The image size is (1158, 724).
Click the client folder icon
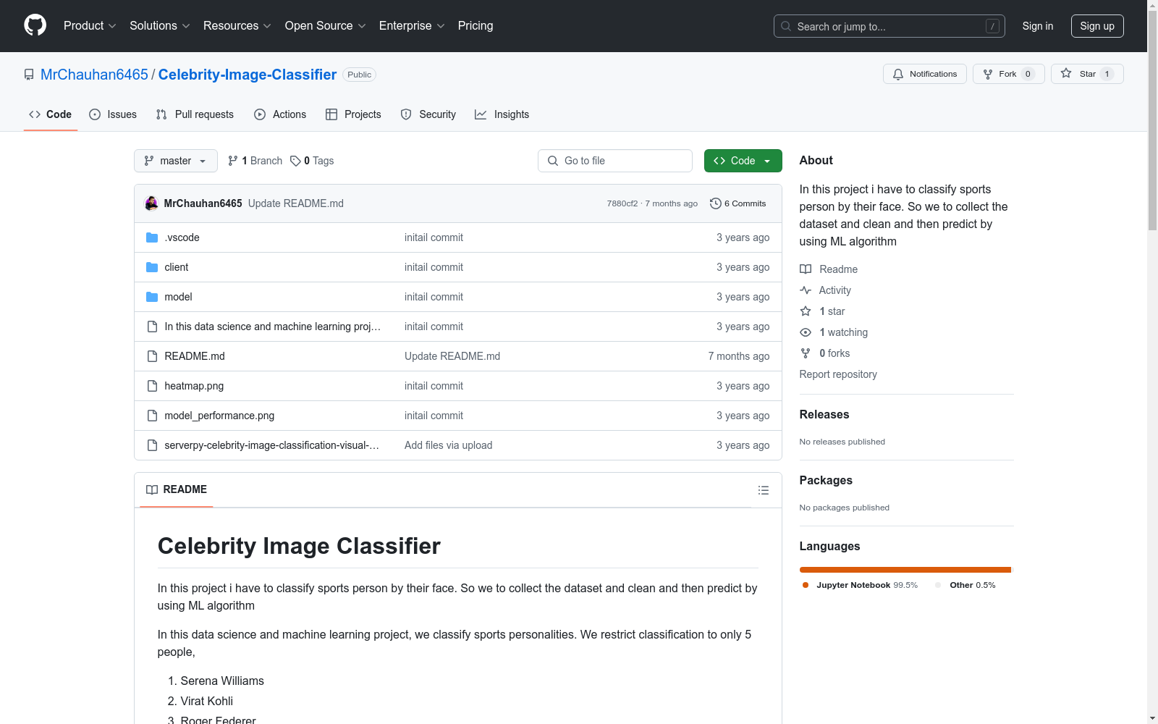coord(152,267)
